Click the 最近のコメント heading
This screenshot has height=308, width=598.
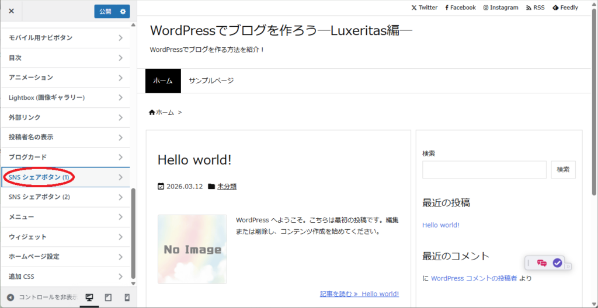[x=456, y=256]
